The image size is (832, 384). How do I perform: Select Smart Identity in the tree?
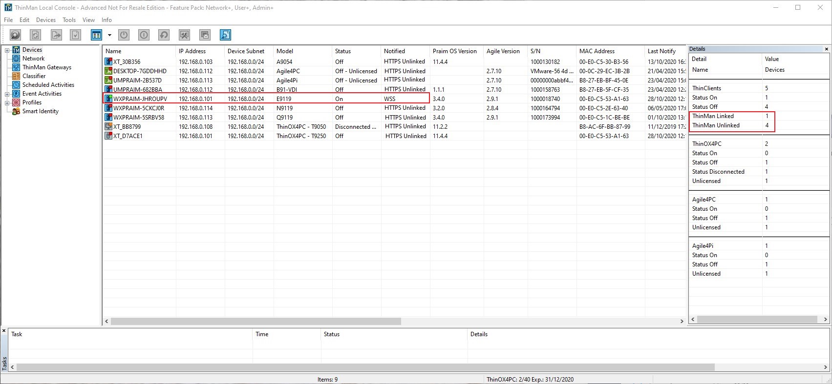click(x=41, y=111)
